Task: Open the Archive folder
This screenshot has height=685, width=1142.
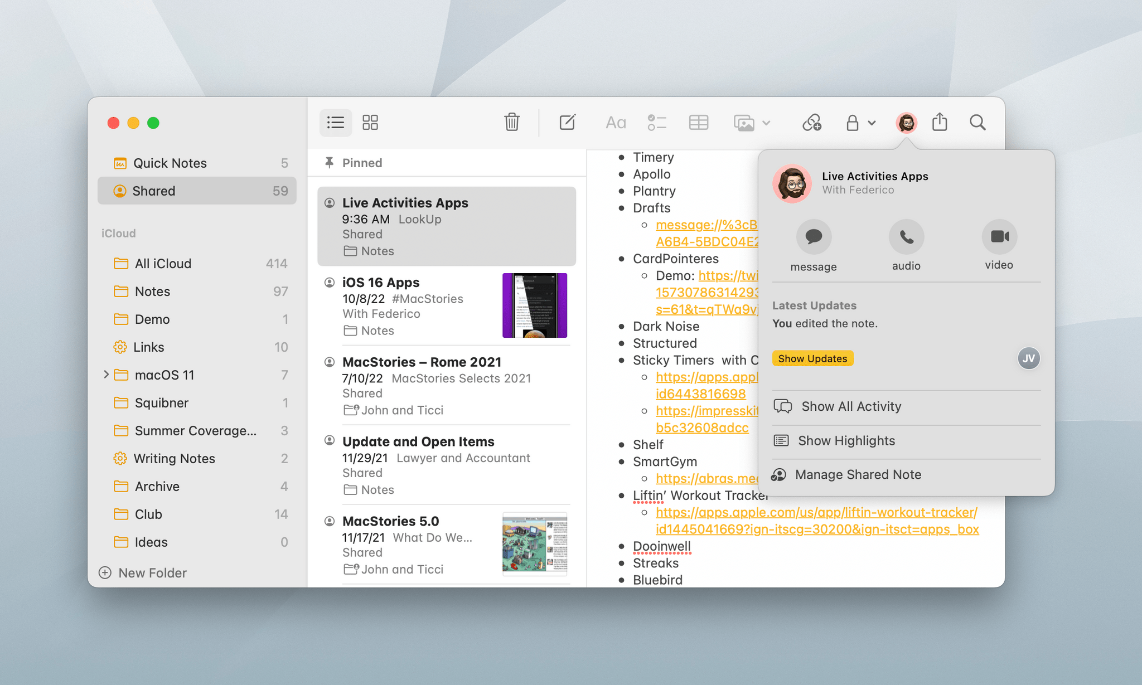Action: (x=197, y=486)
